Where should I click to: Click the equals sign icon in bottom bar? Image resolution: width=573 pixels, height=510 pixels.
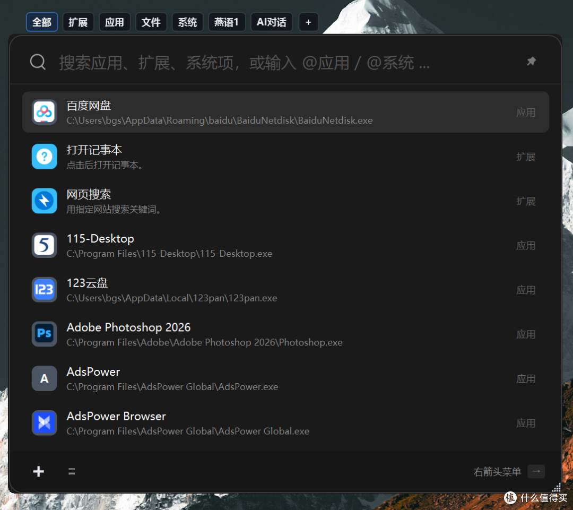pyautogui.click(x=72, y=471)
